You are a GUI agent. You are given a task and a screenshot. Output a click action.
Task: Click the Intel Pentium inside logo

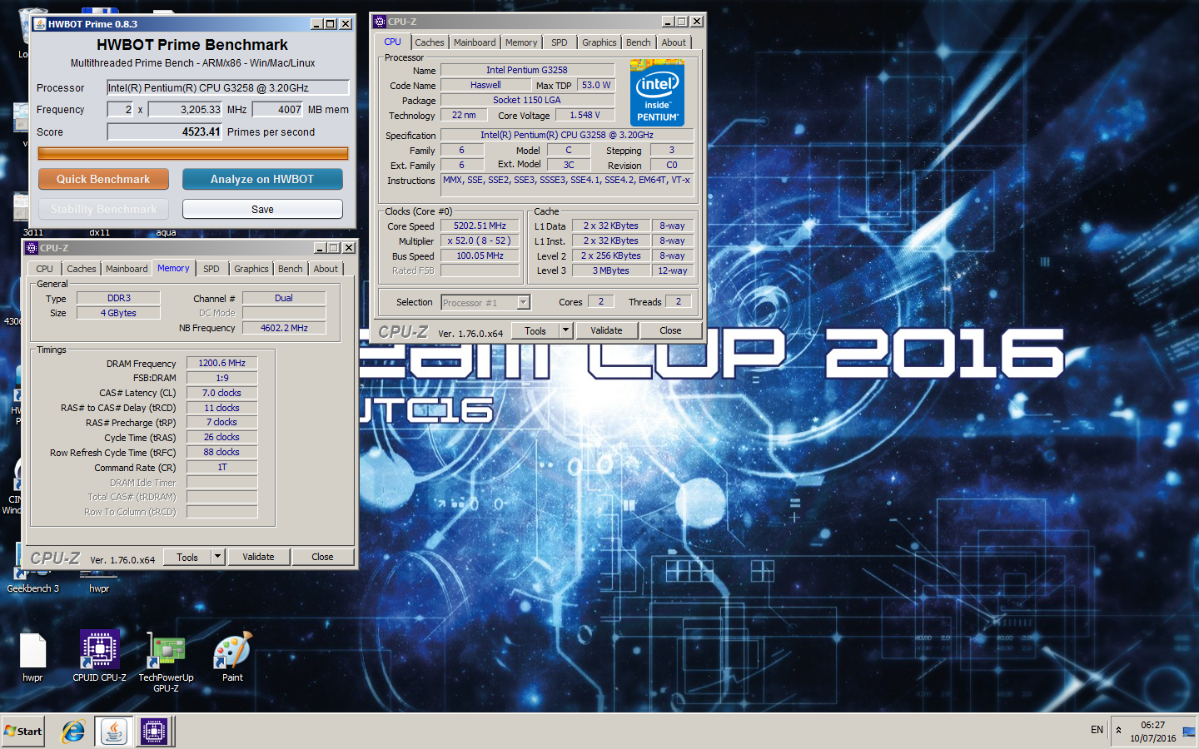658,92
